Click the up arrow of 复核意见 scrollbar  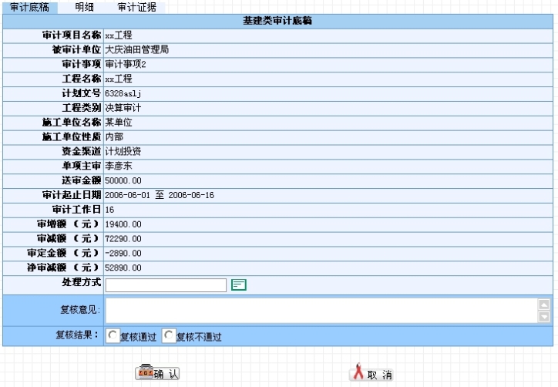pyautogui.click(x=544, y=304)
